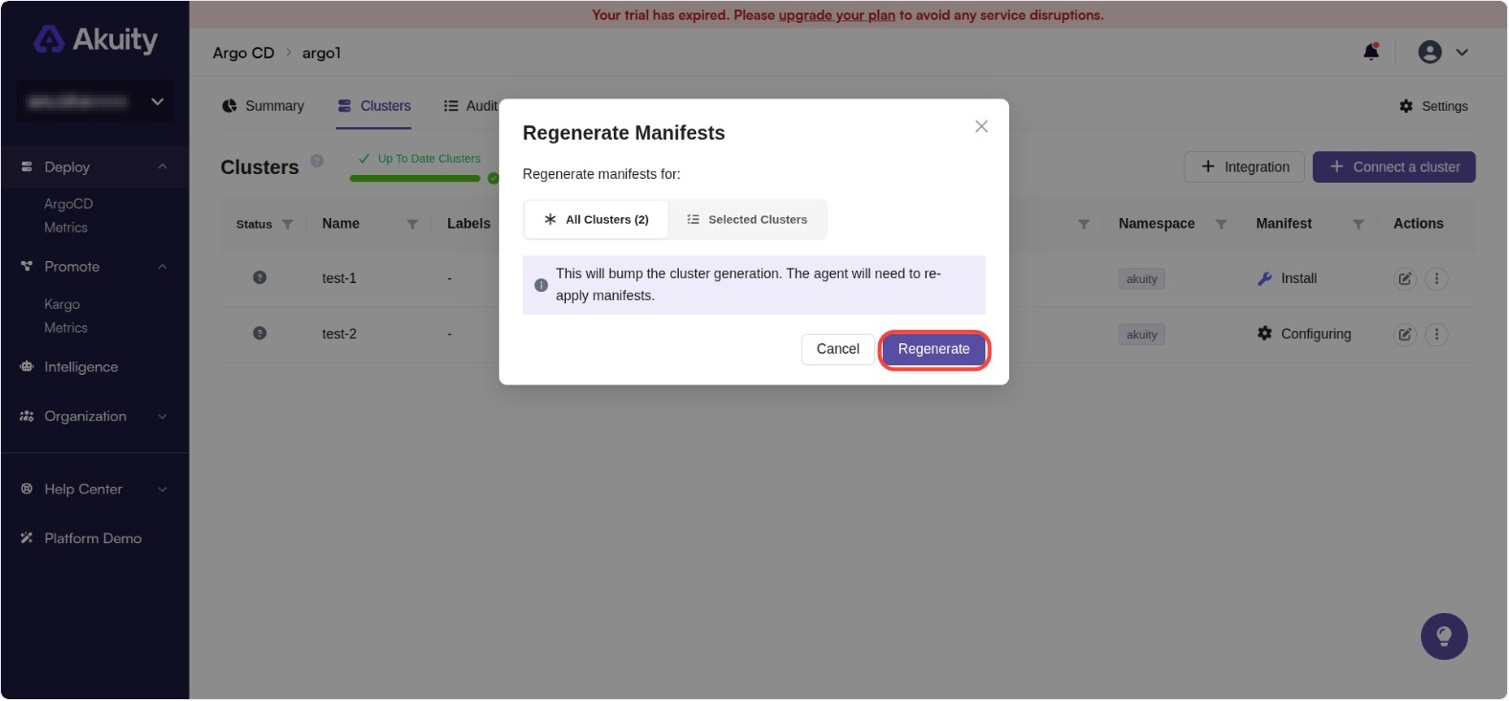Viewport: 1509px width, 701px height.
Task: Filter the Manifest column
Action: point(1358,224)
